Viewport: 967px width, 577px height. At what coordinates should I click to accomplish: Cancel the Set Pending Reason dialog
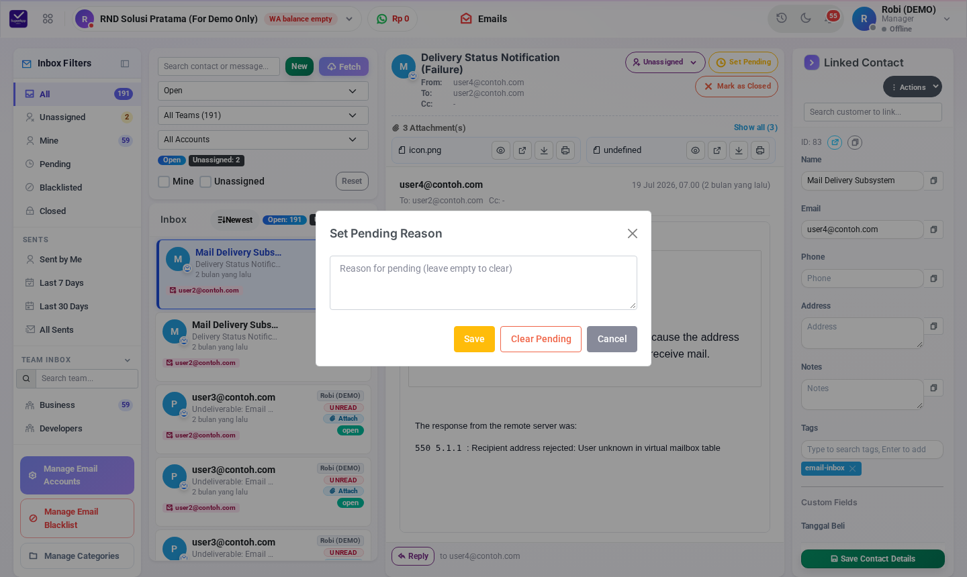[612, 339]
